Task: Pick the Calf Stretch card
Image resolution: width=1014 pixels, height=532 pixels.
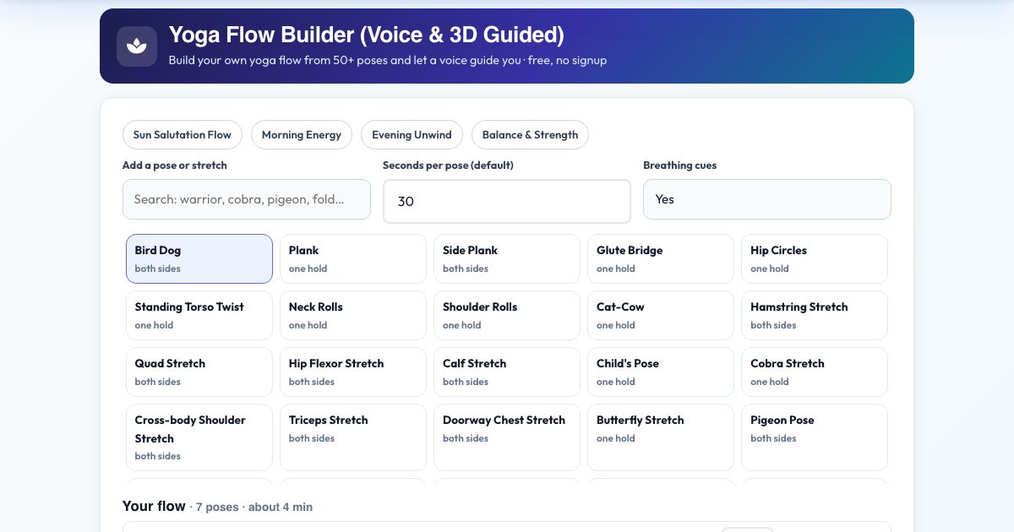Action: [x=507, y=372]
